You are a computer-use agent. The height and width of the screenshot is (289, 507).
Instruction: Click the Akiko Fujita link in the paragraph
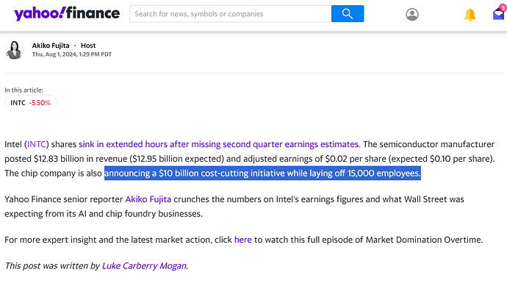pyautogui.click(x=148, y=199)
